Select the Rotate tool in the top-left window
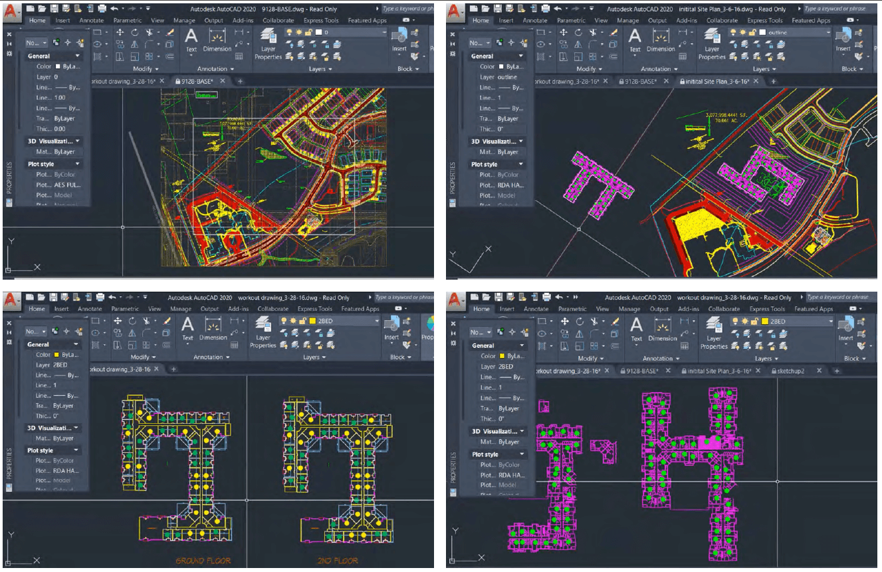 pos(134,32)
